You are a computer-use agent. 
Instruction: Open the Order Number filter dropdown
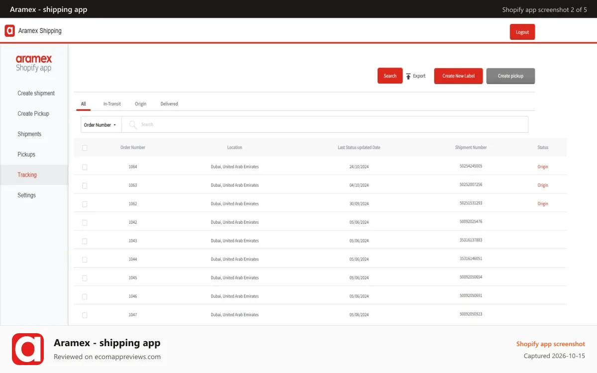[x=101, y=125]
